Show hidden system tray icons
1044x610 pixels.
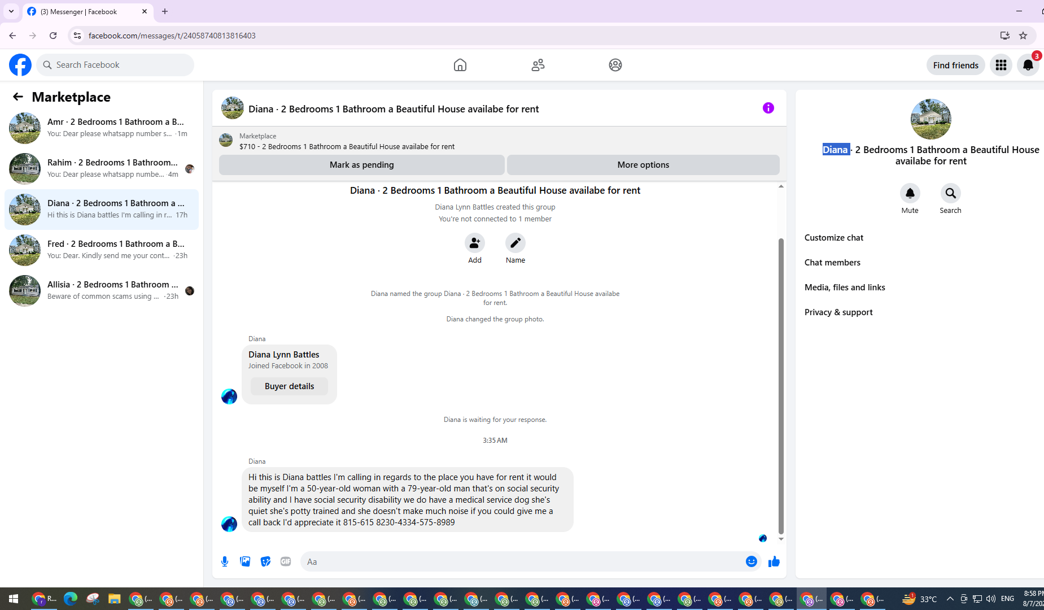(950, 599)
